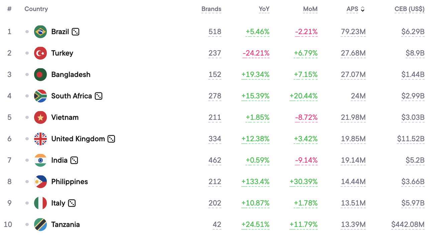Click the dice icon beside South Africa
The image size is (436, 235).
98,96
